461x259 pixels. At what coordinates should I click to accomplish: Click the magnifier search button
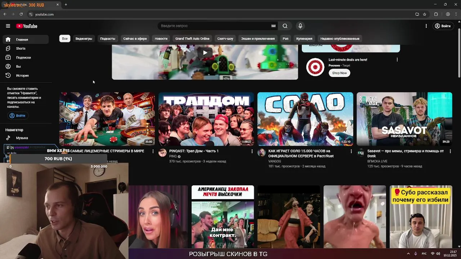tap(285, 26)
